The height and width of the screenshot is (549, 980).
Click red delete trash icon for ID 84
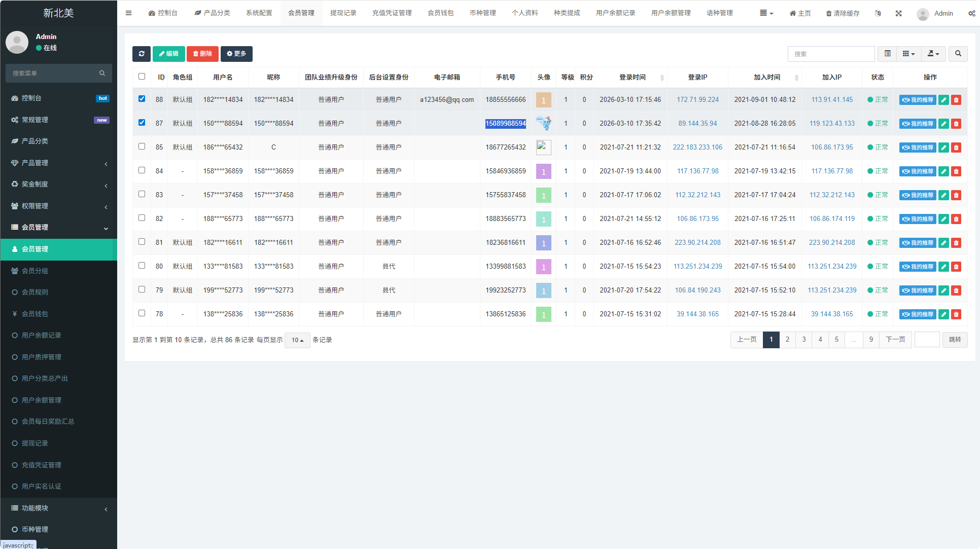tap(956, 171)
